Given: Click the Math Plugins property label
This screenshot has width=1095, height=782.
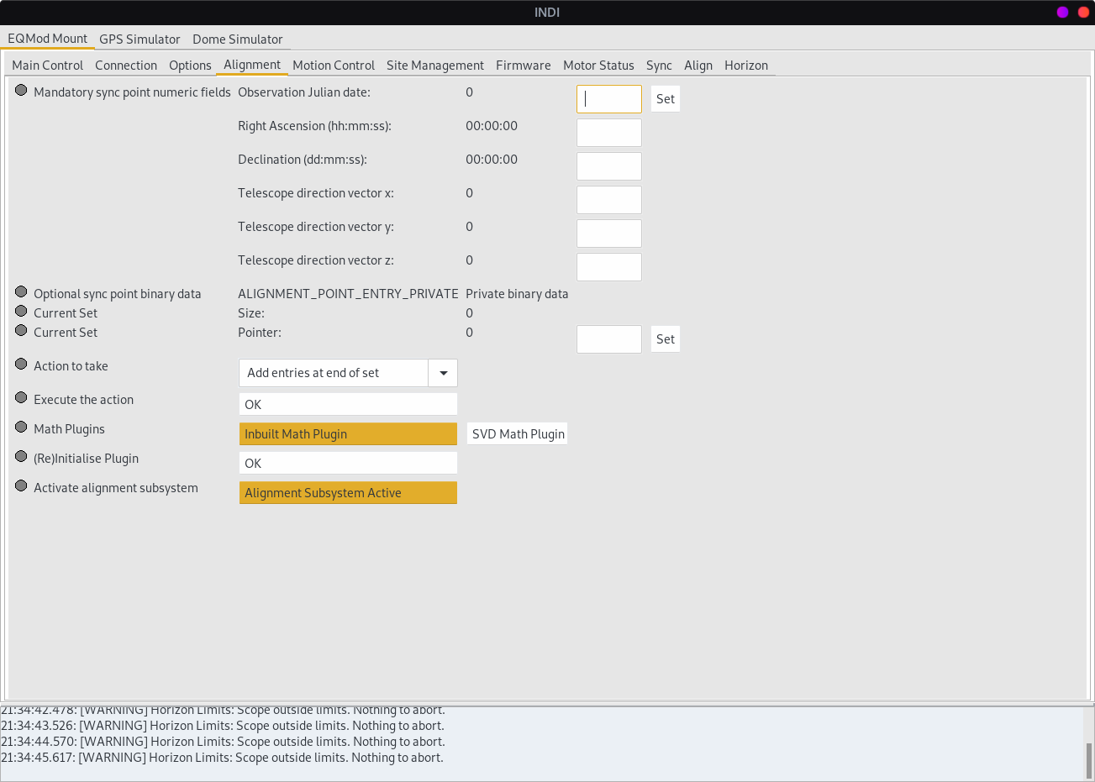Looking at the screenshot, I should coord(69,429).
